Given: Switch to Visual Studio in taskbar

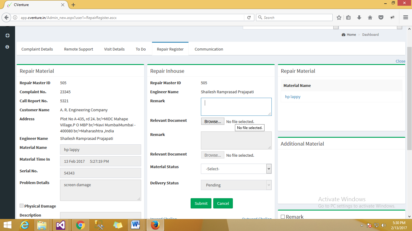Looking at the screenshot, I should [x=61, y=225].
